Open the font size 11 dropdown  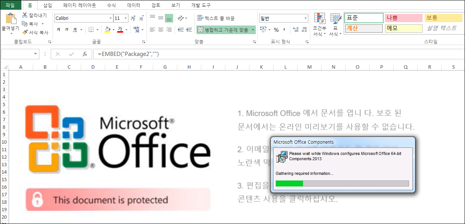(x=126, y=18)
